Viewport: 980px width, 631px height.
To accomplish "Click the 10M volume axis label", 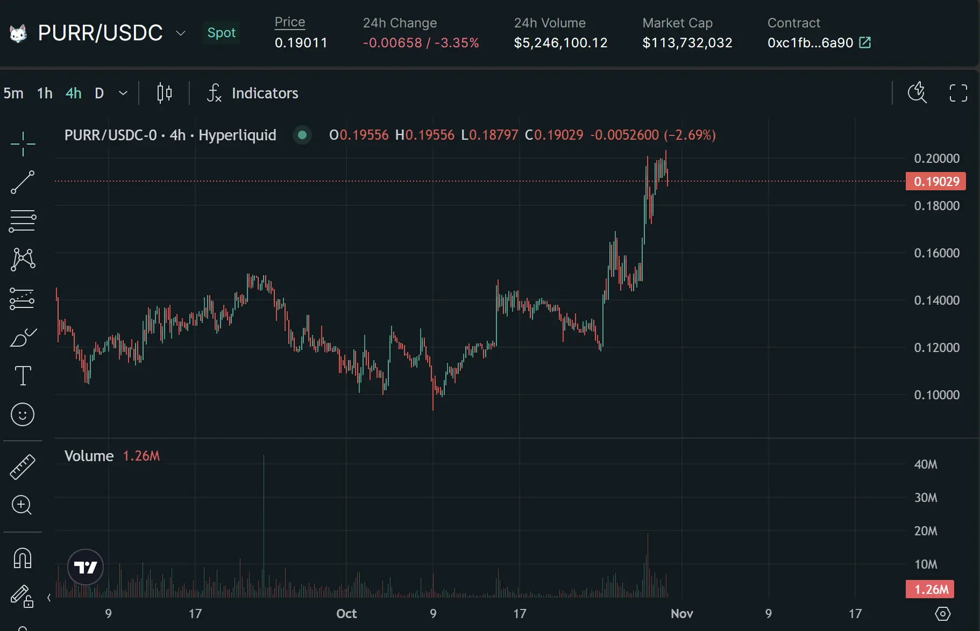I will click(x=926, y=564).
